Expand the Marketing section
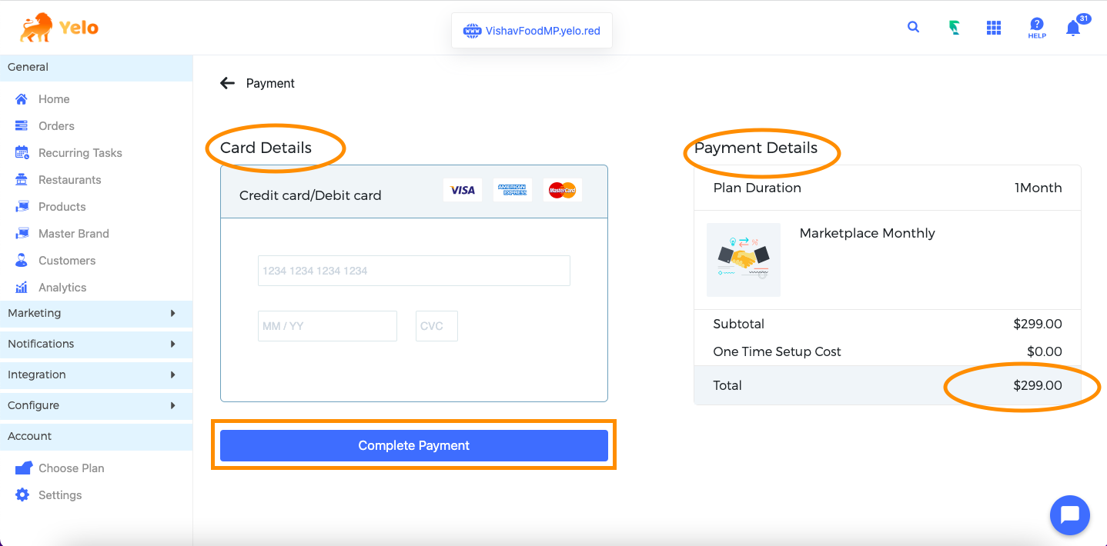This screenshot has height=546, width=1107. (96, 313)
